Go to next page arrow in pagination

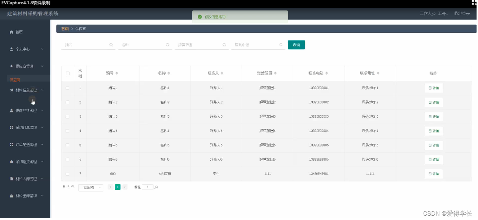click(125, 187)
